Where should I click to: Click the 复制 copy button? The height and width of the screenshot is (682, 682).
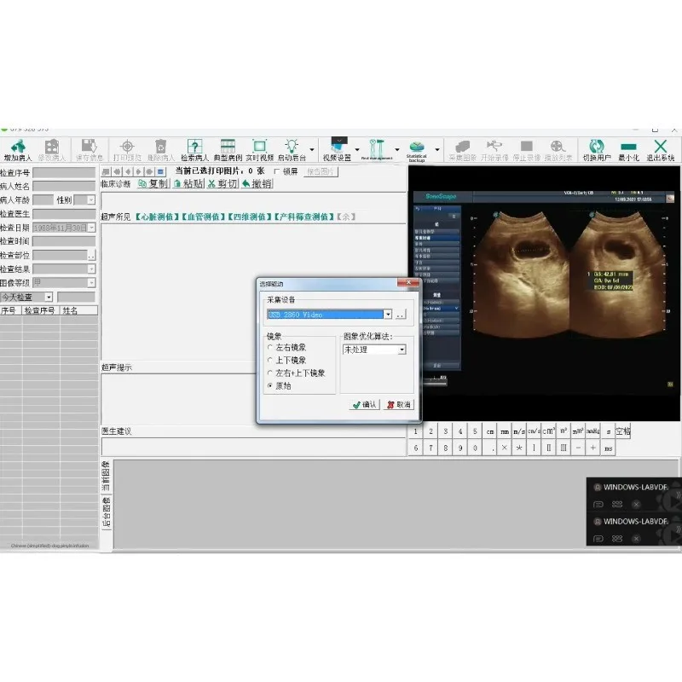click(x=153, y=183)
